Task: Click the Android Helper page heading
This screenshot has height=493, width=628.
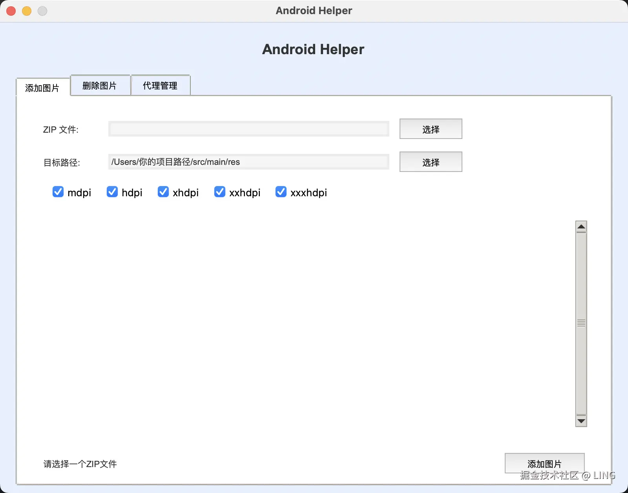Action: [x=313, y=49]
